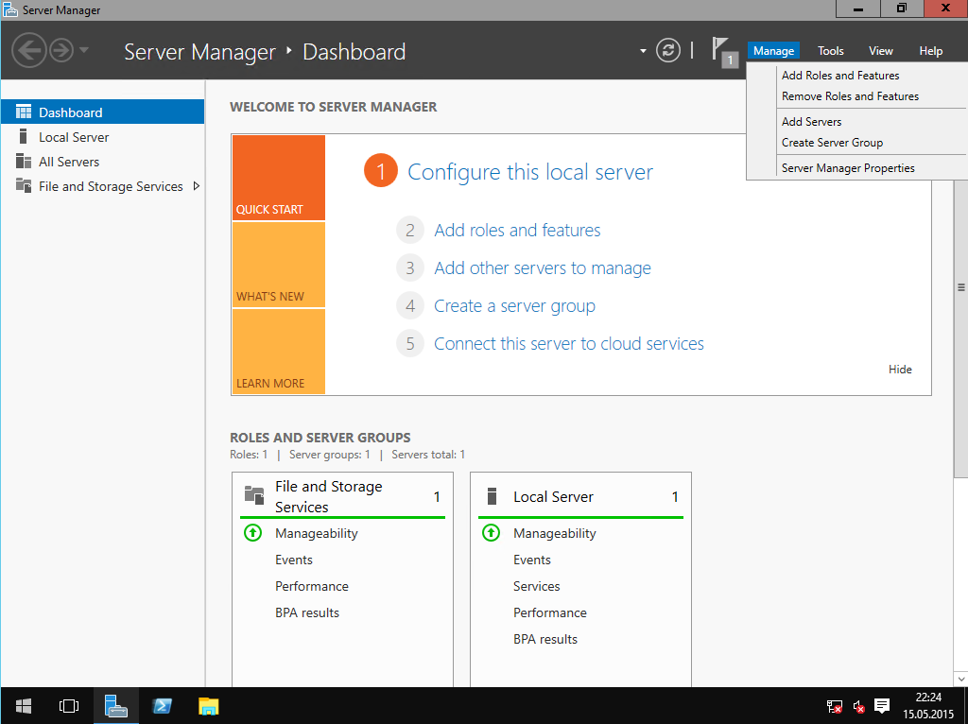This screenshot has width=968, height=724.
Task: Click Add other servers to manage link
Action: coord(543,268)
